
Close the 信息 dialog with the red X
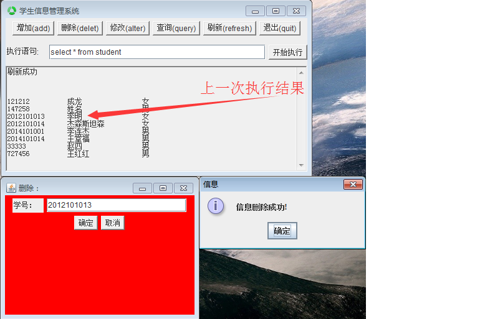(353, 184)
